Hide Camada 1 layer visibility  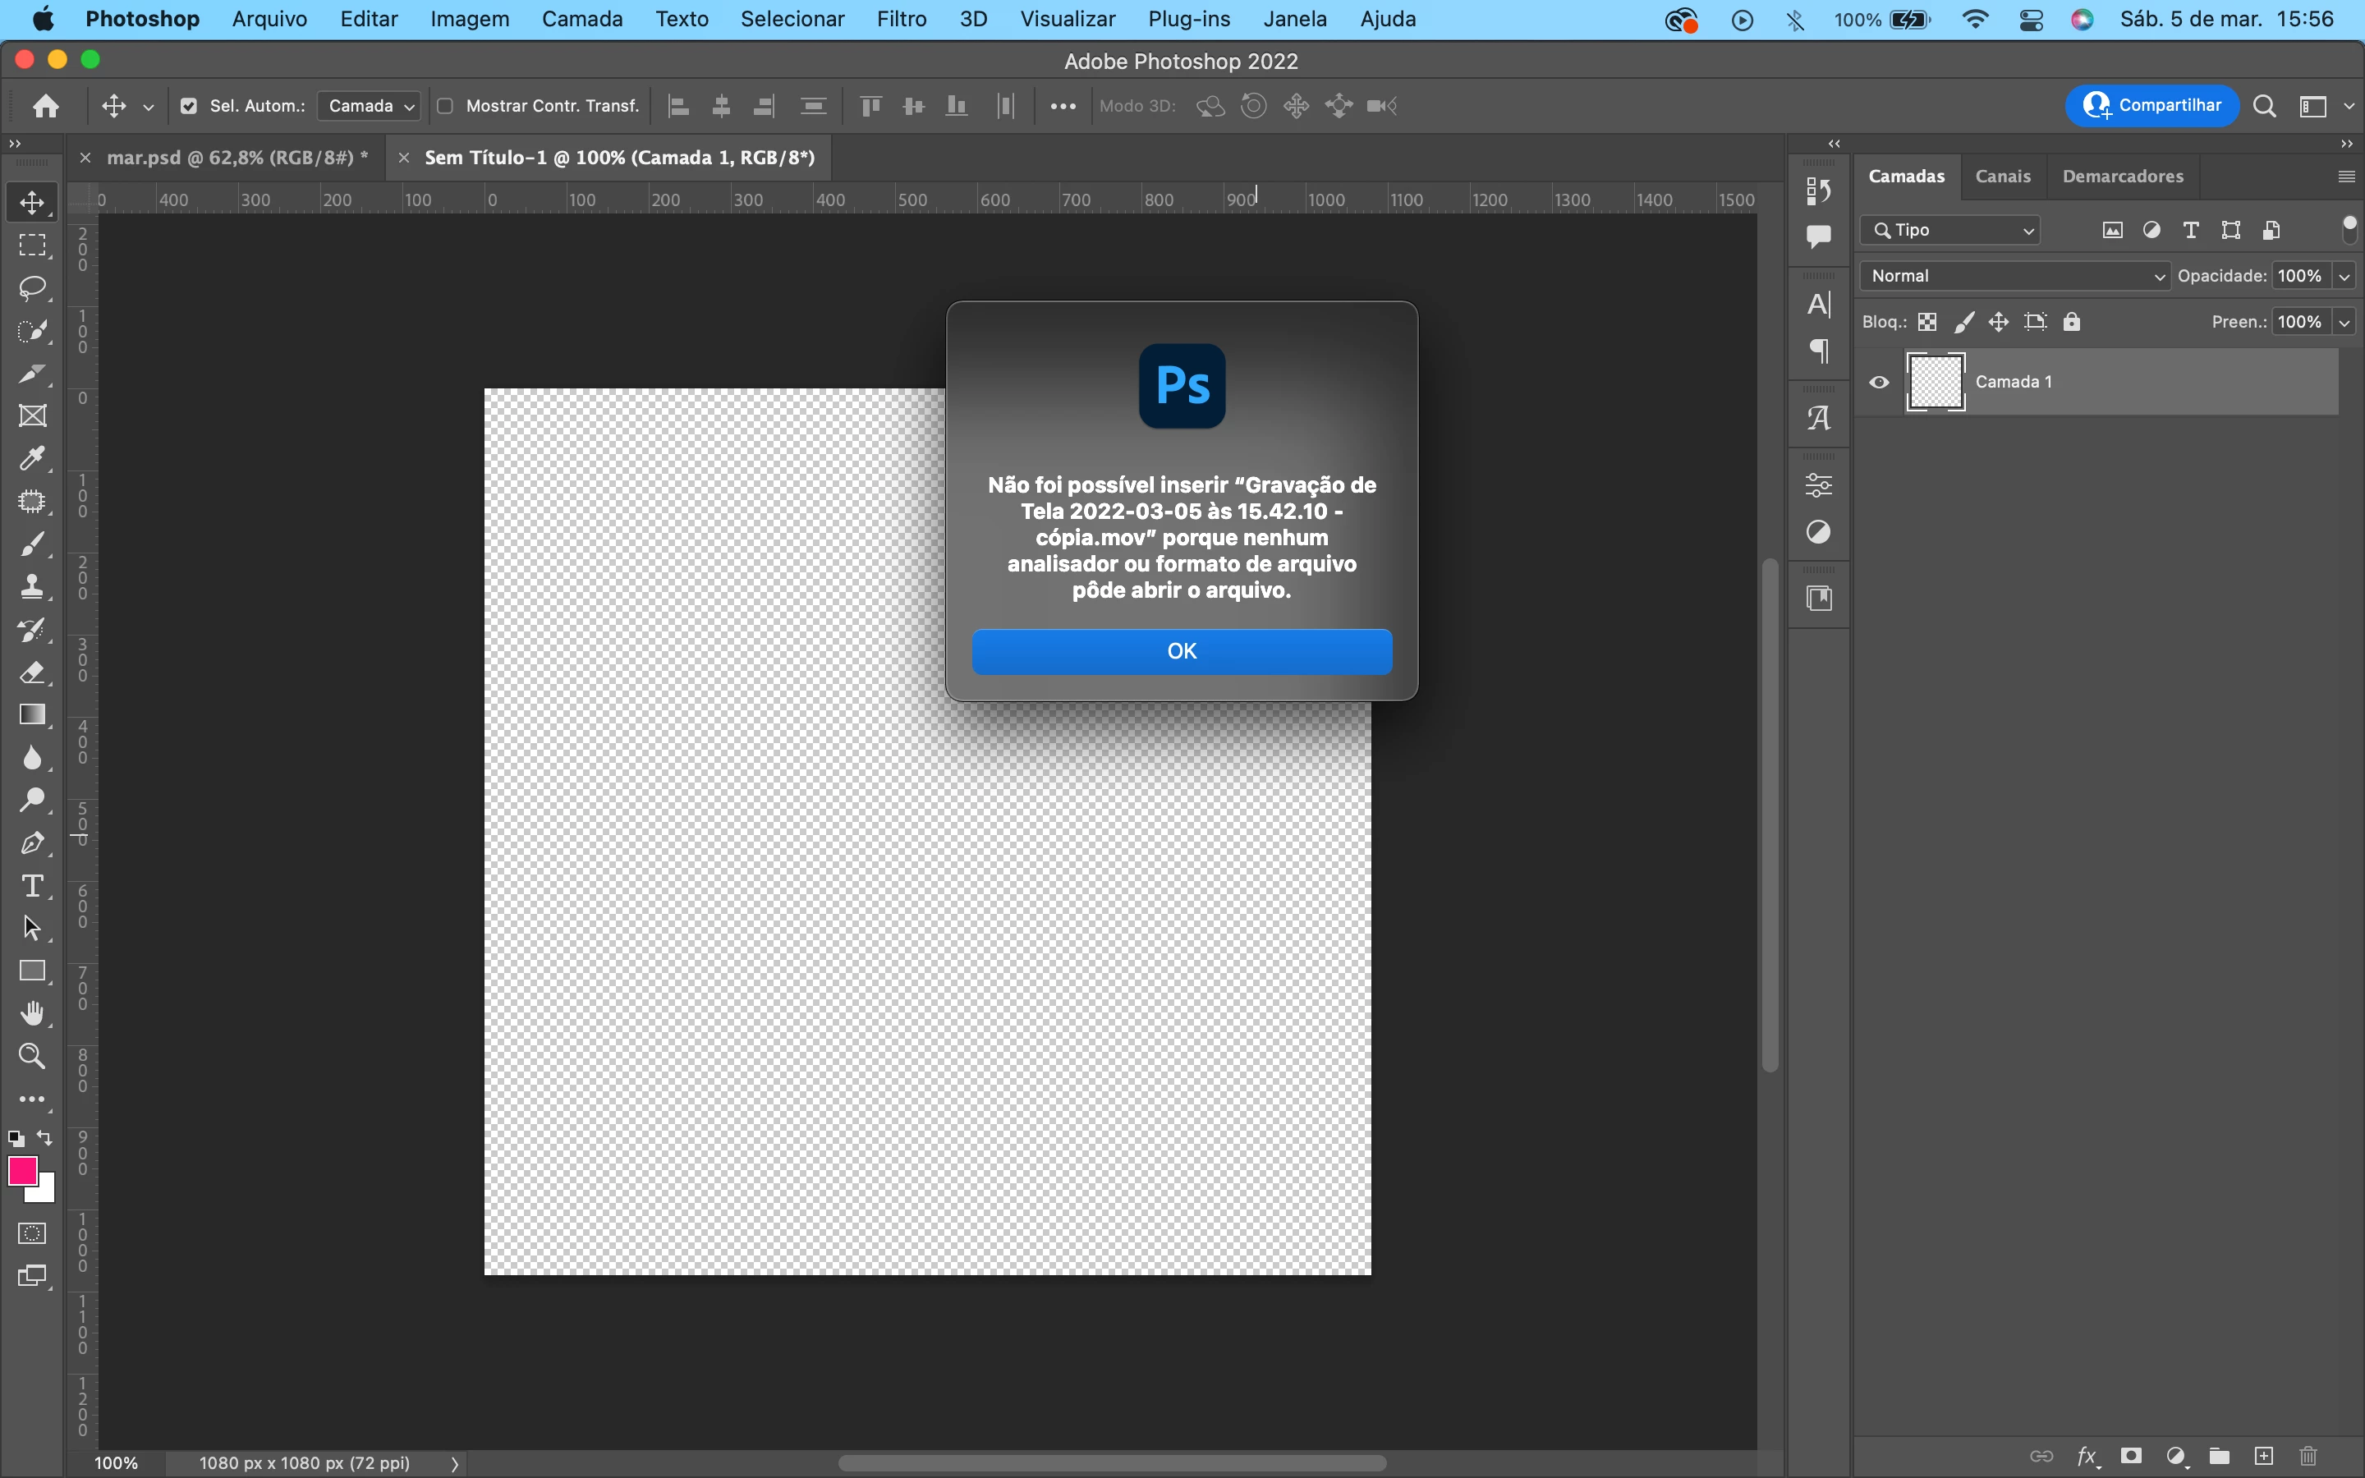coord(1878,382)
